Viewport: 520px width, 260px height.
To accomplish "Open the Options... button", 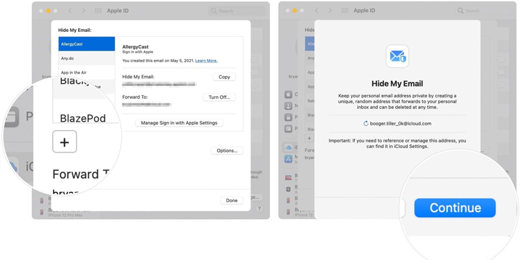I will pos(227,151).
